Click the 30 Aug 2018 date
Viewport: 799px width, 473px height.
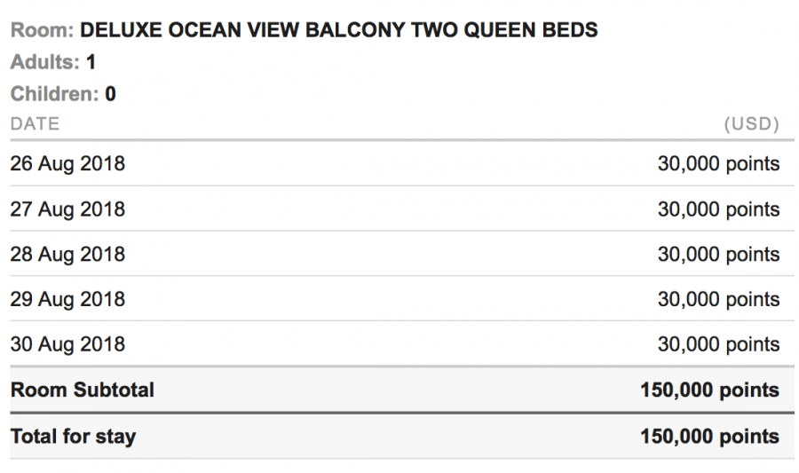click(67, 344)
